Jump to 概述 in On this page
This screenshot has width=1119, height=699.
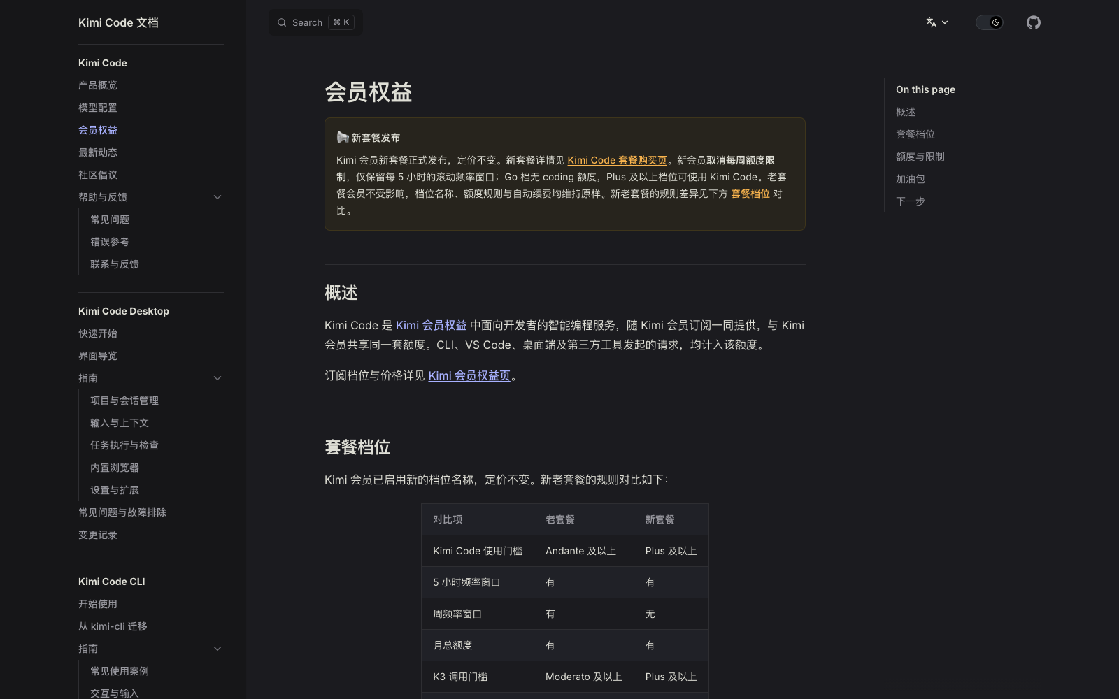click(x=906, y=112)
